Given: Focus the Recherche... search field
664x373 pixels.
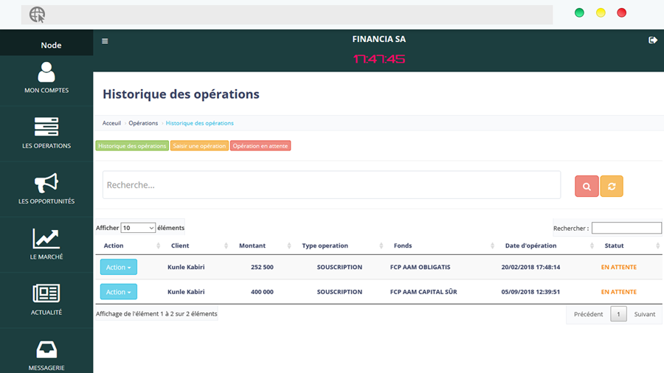Looking at the screenshot, I should [x=331, y=185].
